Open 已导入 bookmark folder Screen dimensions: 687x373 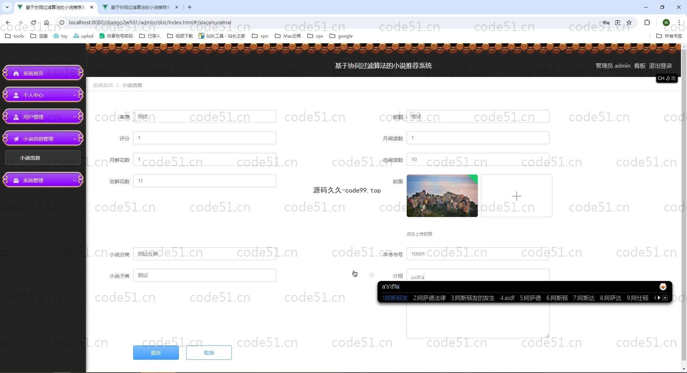tap(150, 36)
